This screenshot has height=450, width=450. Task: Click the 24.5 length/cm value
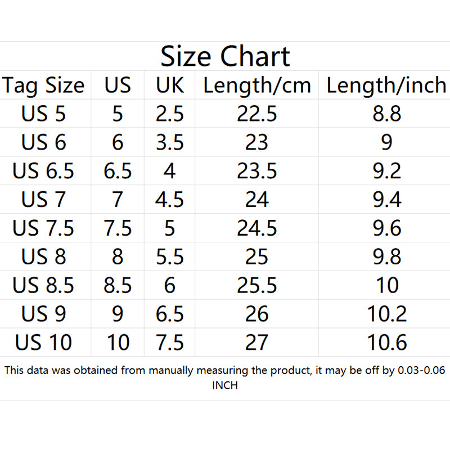257,228
